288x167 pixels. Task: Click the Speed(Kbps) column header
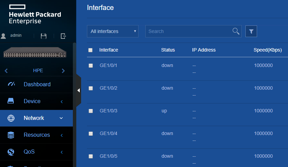click(x=268, y=50)
